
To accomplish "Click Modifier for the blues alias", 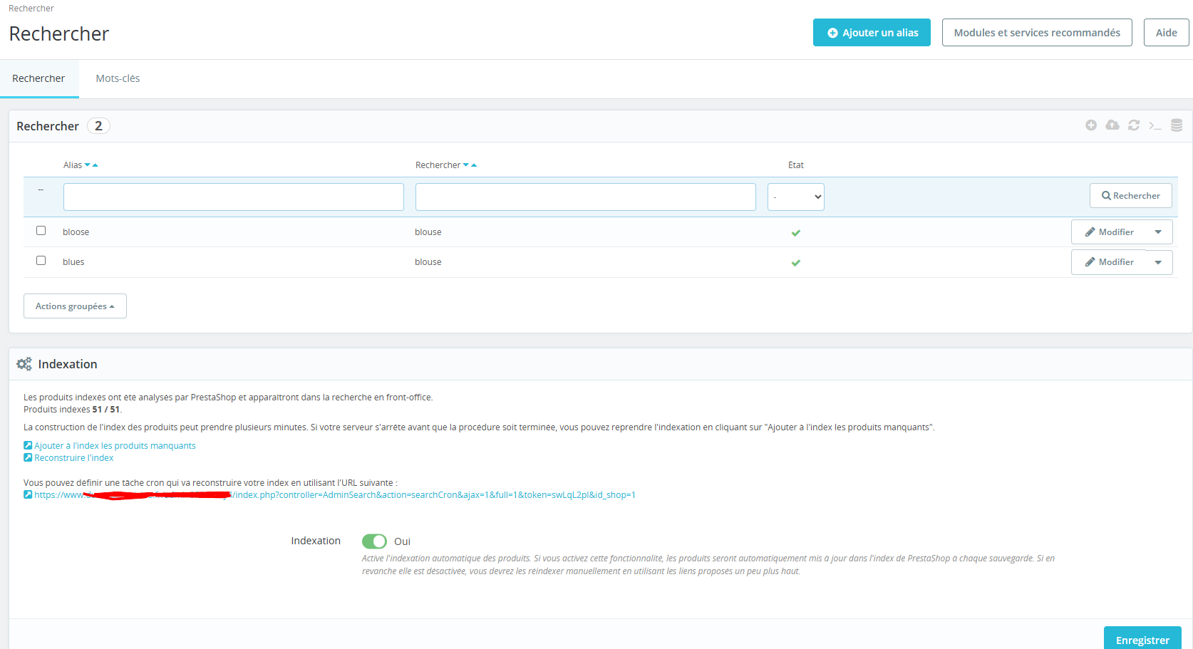I will pyautogui.click(x=1109, y=262).
